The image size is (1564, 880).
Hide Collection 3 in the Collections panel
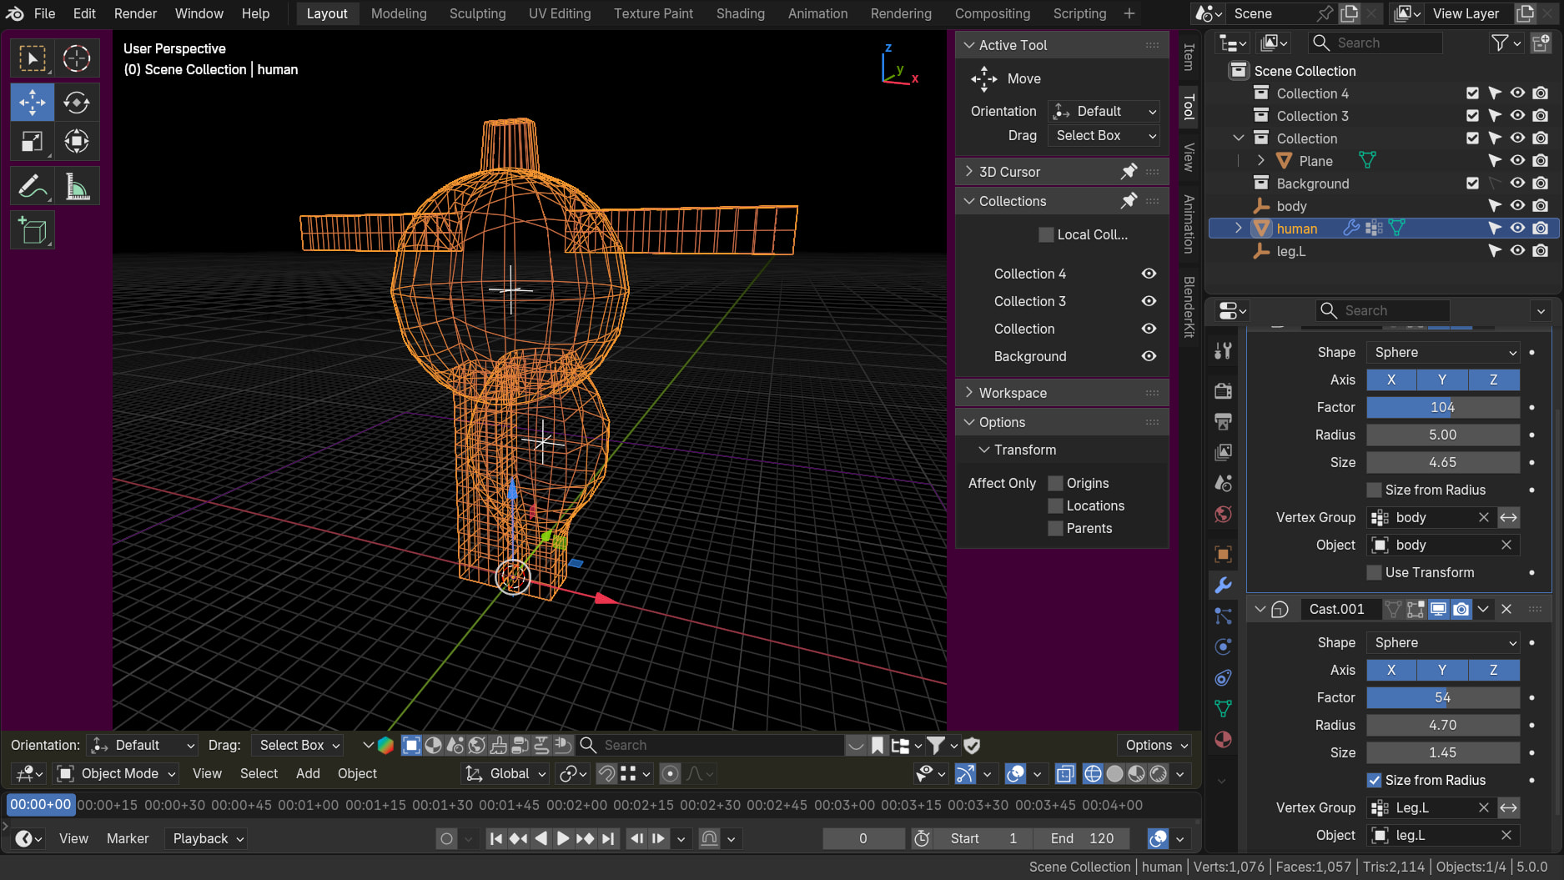(1149, 301)
